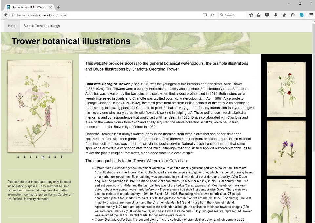Select the fourth carousel dot

coord(37,157)
